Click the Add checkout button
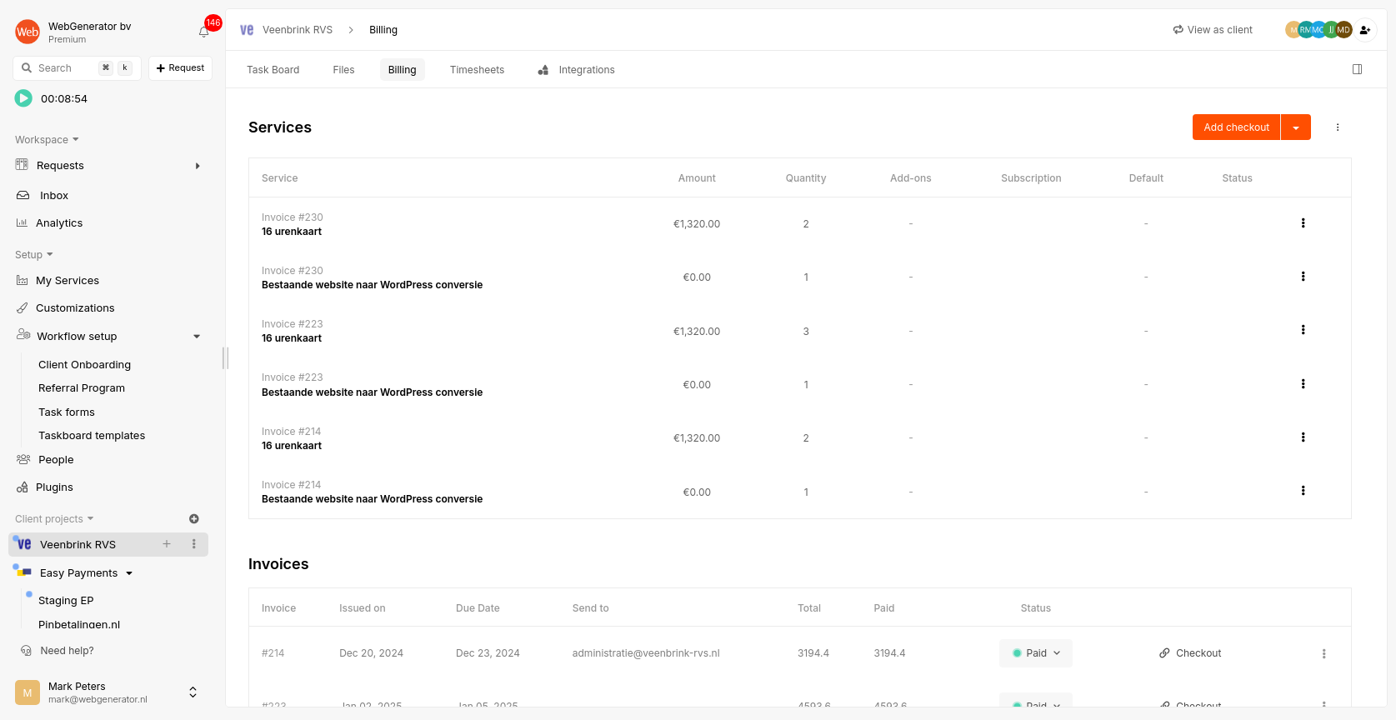This screenshot has width=1396, height=720. coord(1236,127)
